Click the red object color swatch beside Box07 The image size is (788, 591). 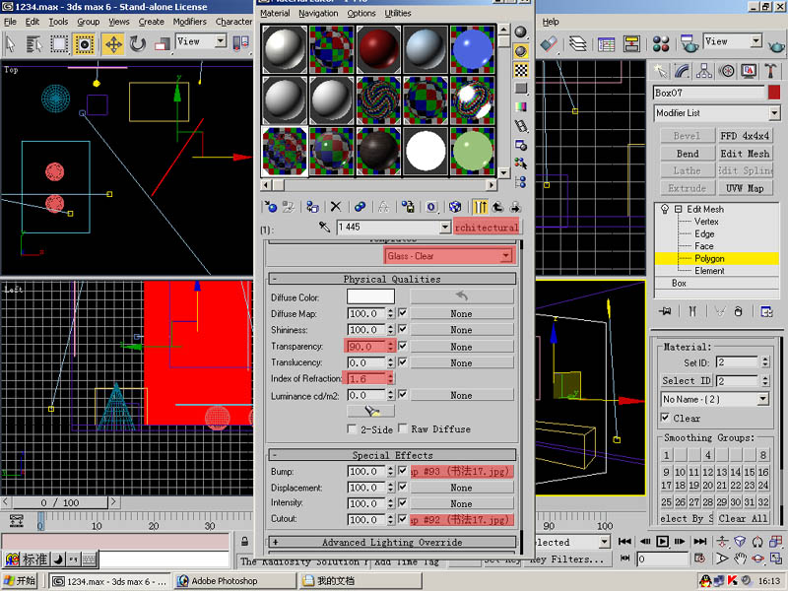tap(774, 93)
